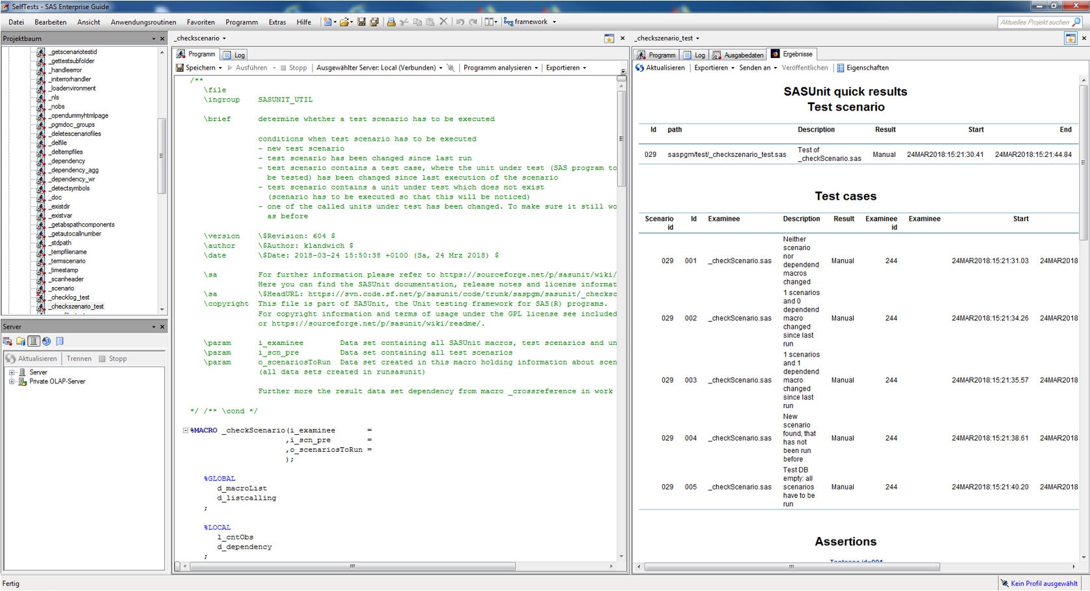Screen dimensions: 1090x591
Task: Click the project search input field
Action: coord(1034,22)
